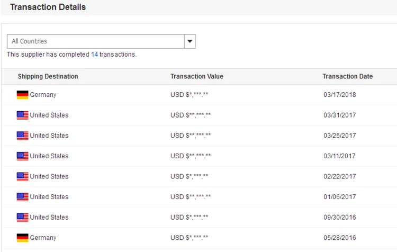
Task: Click the Transaction Value column header
Action: coord(197,76)
